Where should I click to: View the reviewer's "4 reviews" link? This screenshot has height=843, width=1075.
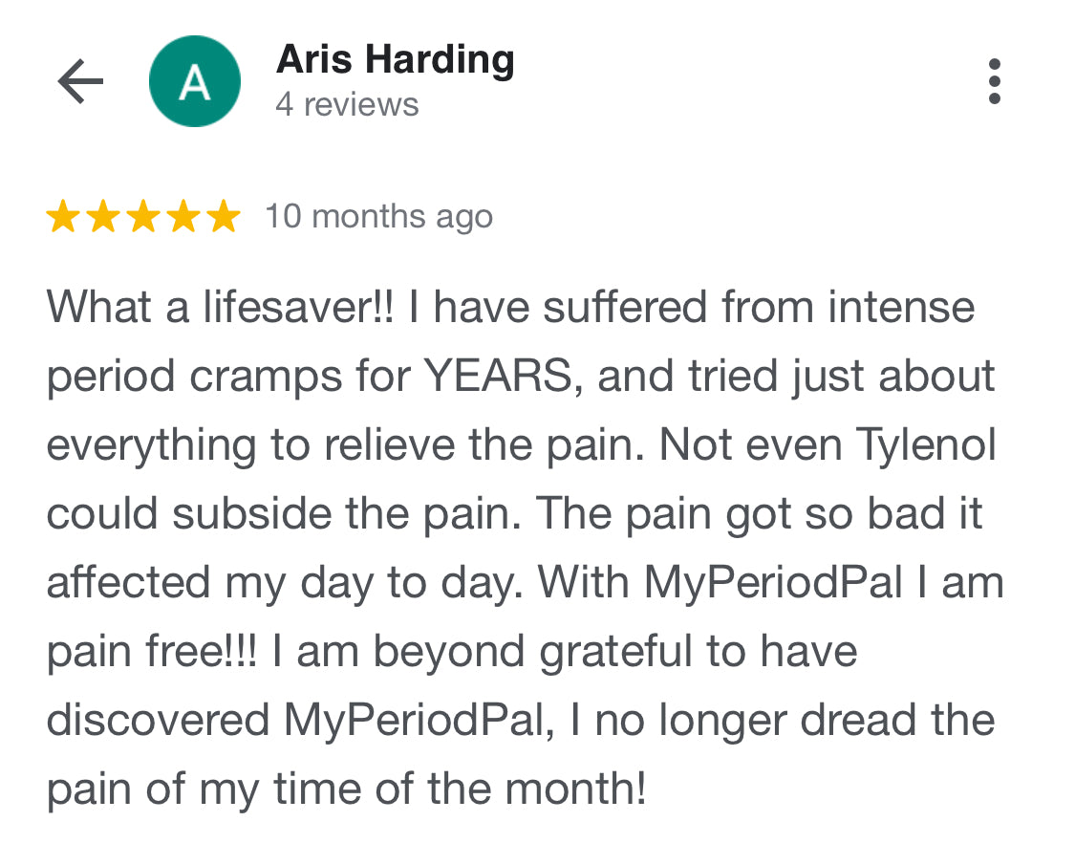[347, 104]
